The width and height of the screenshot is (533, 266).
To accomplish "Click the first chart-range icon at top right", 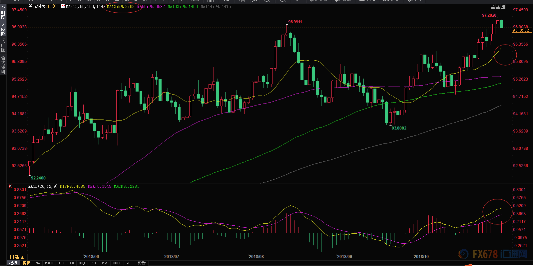I will [493, 6].
